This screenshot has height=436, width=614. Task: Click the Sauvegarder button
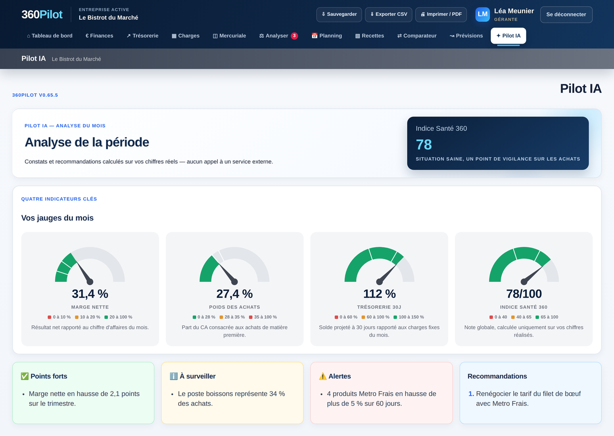339,14
